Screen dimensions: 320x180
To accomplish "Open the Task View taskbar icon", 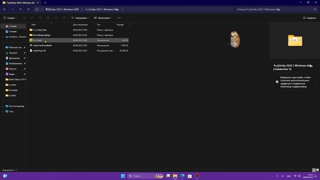I will point(168,176).
